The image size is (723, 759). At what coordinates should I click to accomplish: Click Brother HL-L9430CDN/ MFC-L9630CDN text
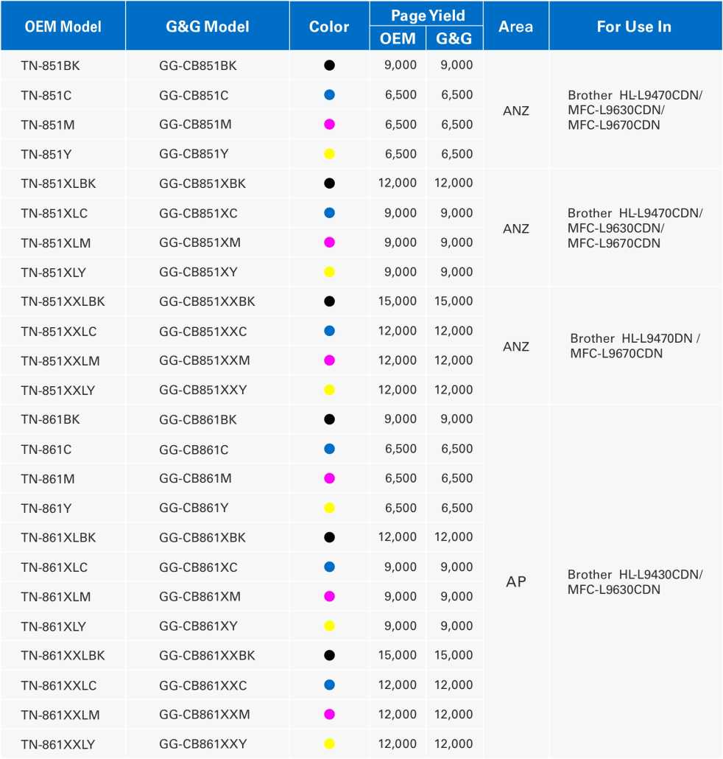point(635,582)
